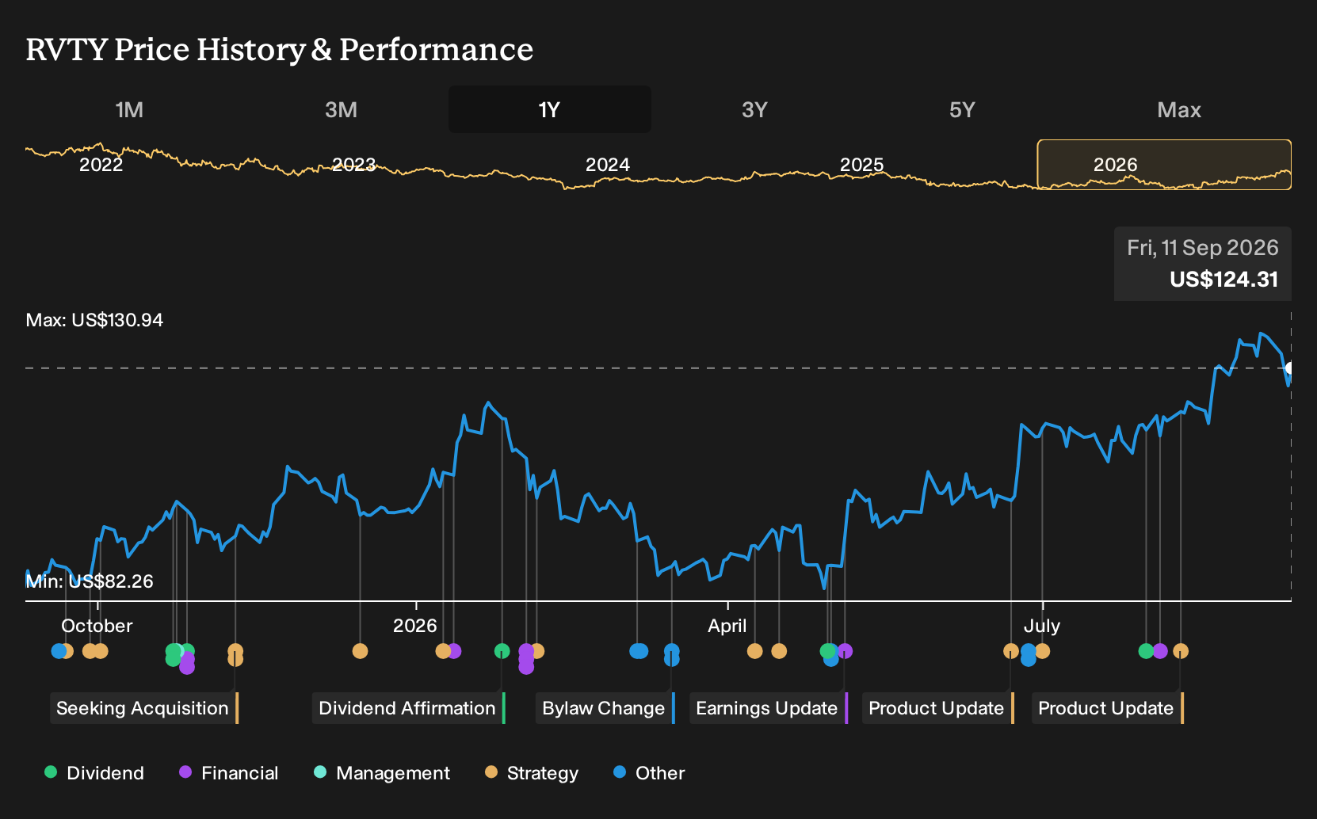Toggle the Financial legend filter

[x=229, y=773]
